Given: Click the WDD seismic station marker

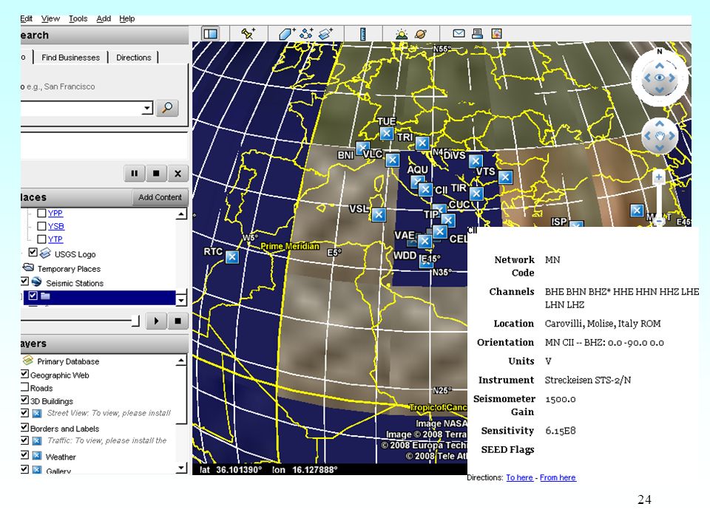Looking at the screenshot, I should pos(425,261).
